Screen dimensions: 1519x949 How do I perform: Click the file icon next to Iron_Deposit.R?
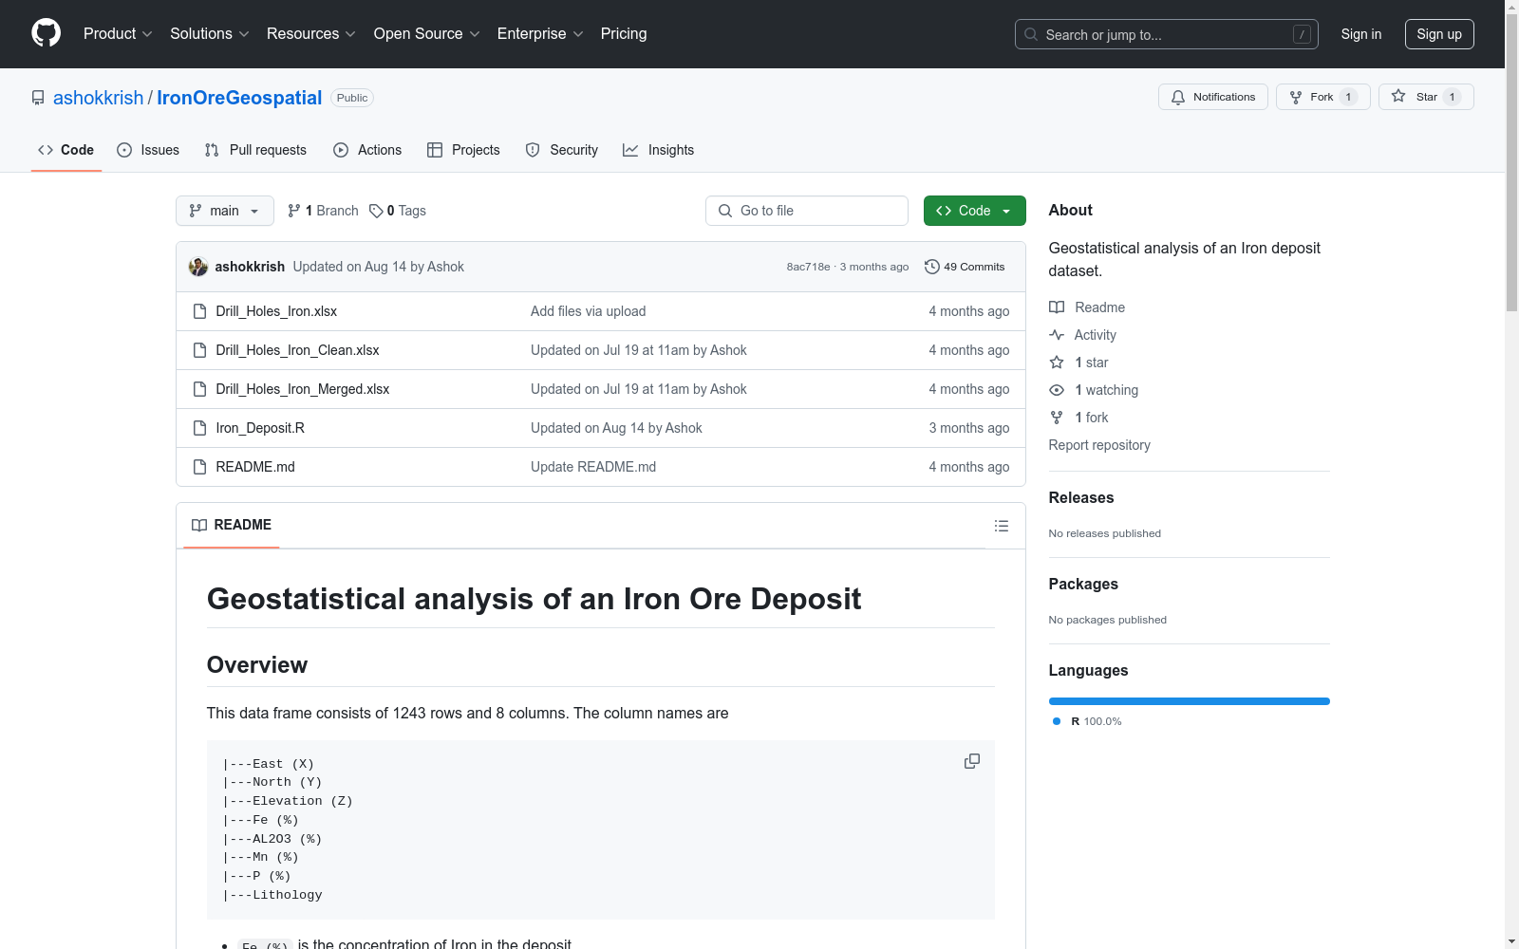[199, 428]
